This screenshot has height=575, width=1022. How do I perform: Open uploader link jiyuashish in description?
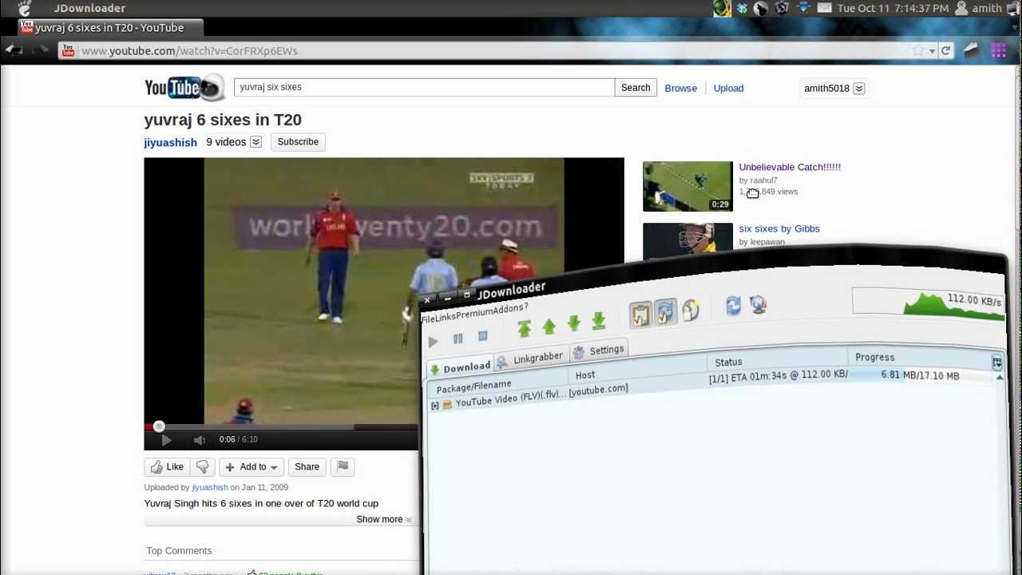(x=210, y=487)
